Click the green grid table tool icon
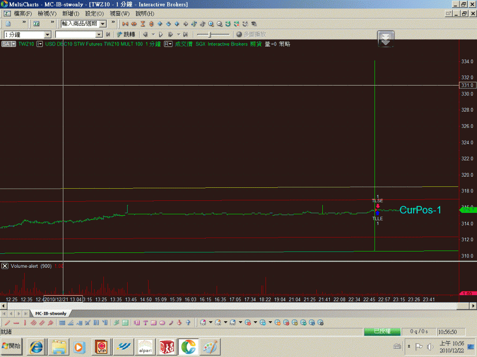Viewport: 477px width, 357px height. [x=125, y=323]
